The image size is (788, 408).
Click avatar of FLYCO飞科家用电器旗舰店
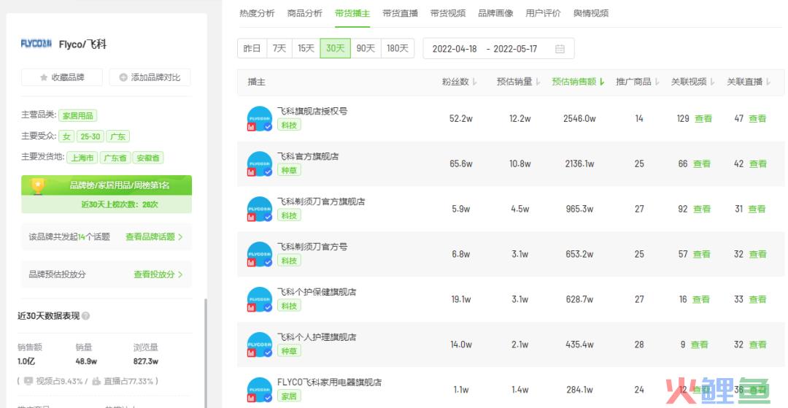click(x=259, y=390)
